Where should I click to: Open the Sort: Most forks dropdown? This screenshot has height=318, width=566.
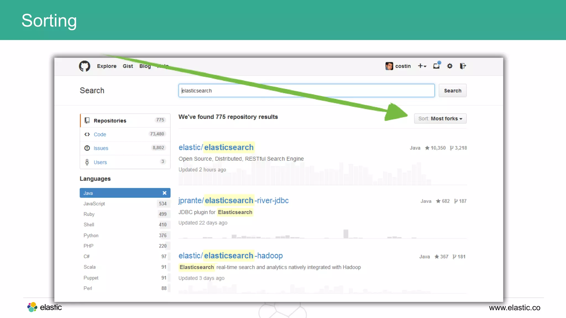point(440,118)
